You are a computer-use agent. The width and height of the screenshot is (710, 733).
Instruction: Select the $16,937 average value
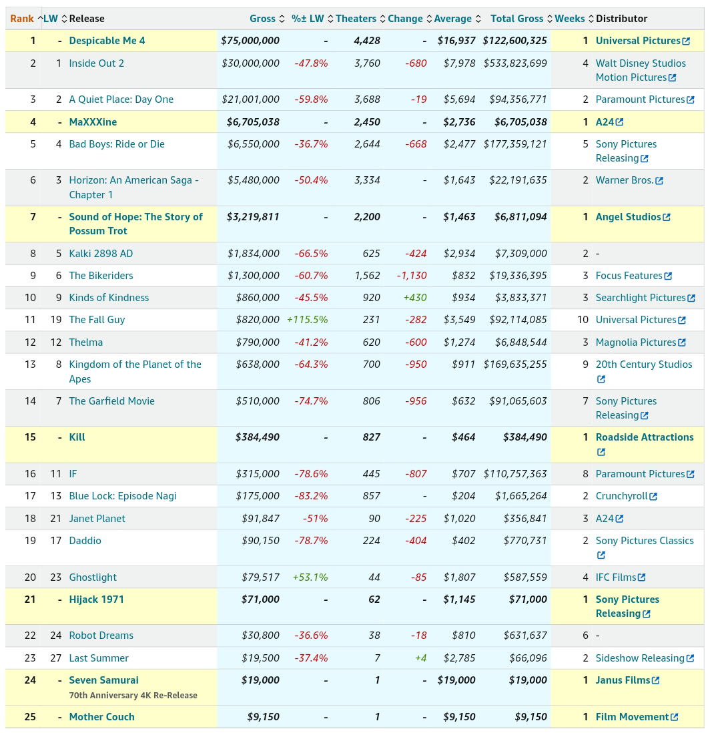456,41
